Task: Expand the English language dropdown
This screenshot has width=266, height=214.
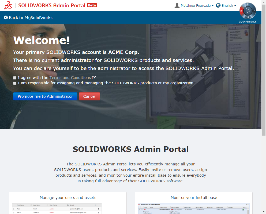Action: click(x=228, y=6)
